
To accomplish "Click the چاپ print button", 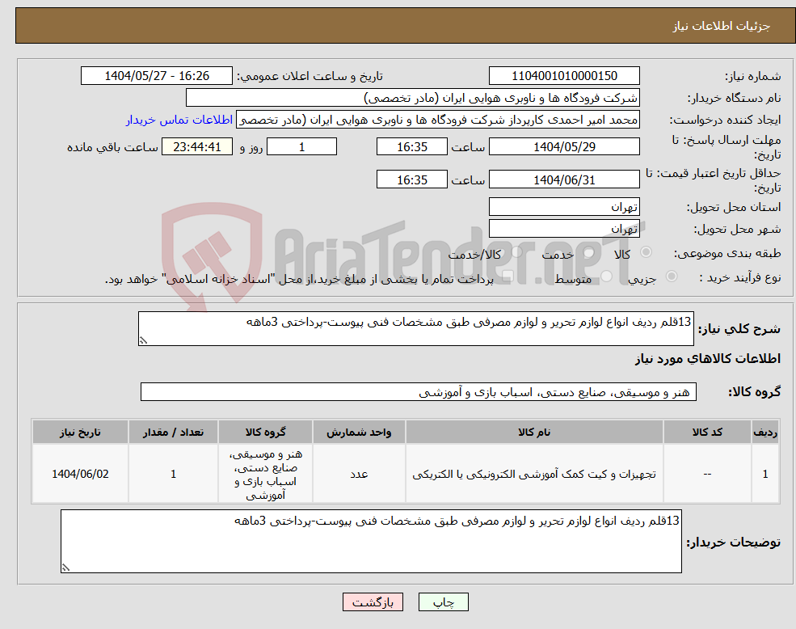I will click(443, 602).
